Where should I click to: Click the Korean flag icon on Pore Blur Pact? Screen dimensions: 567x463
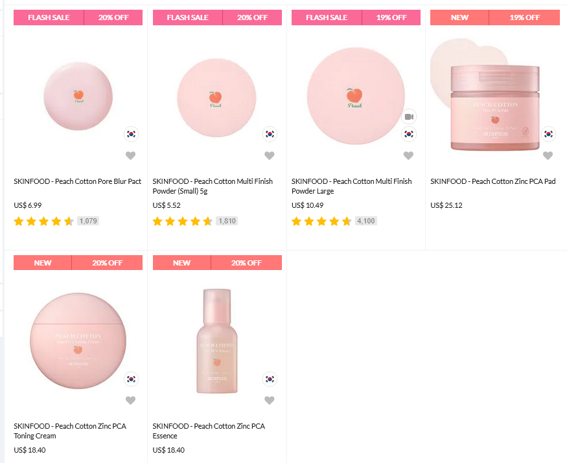pos(131,134)
